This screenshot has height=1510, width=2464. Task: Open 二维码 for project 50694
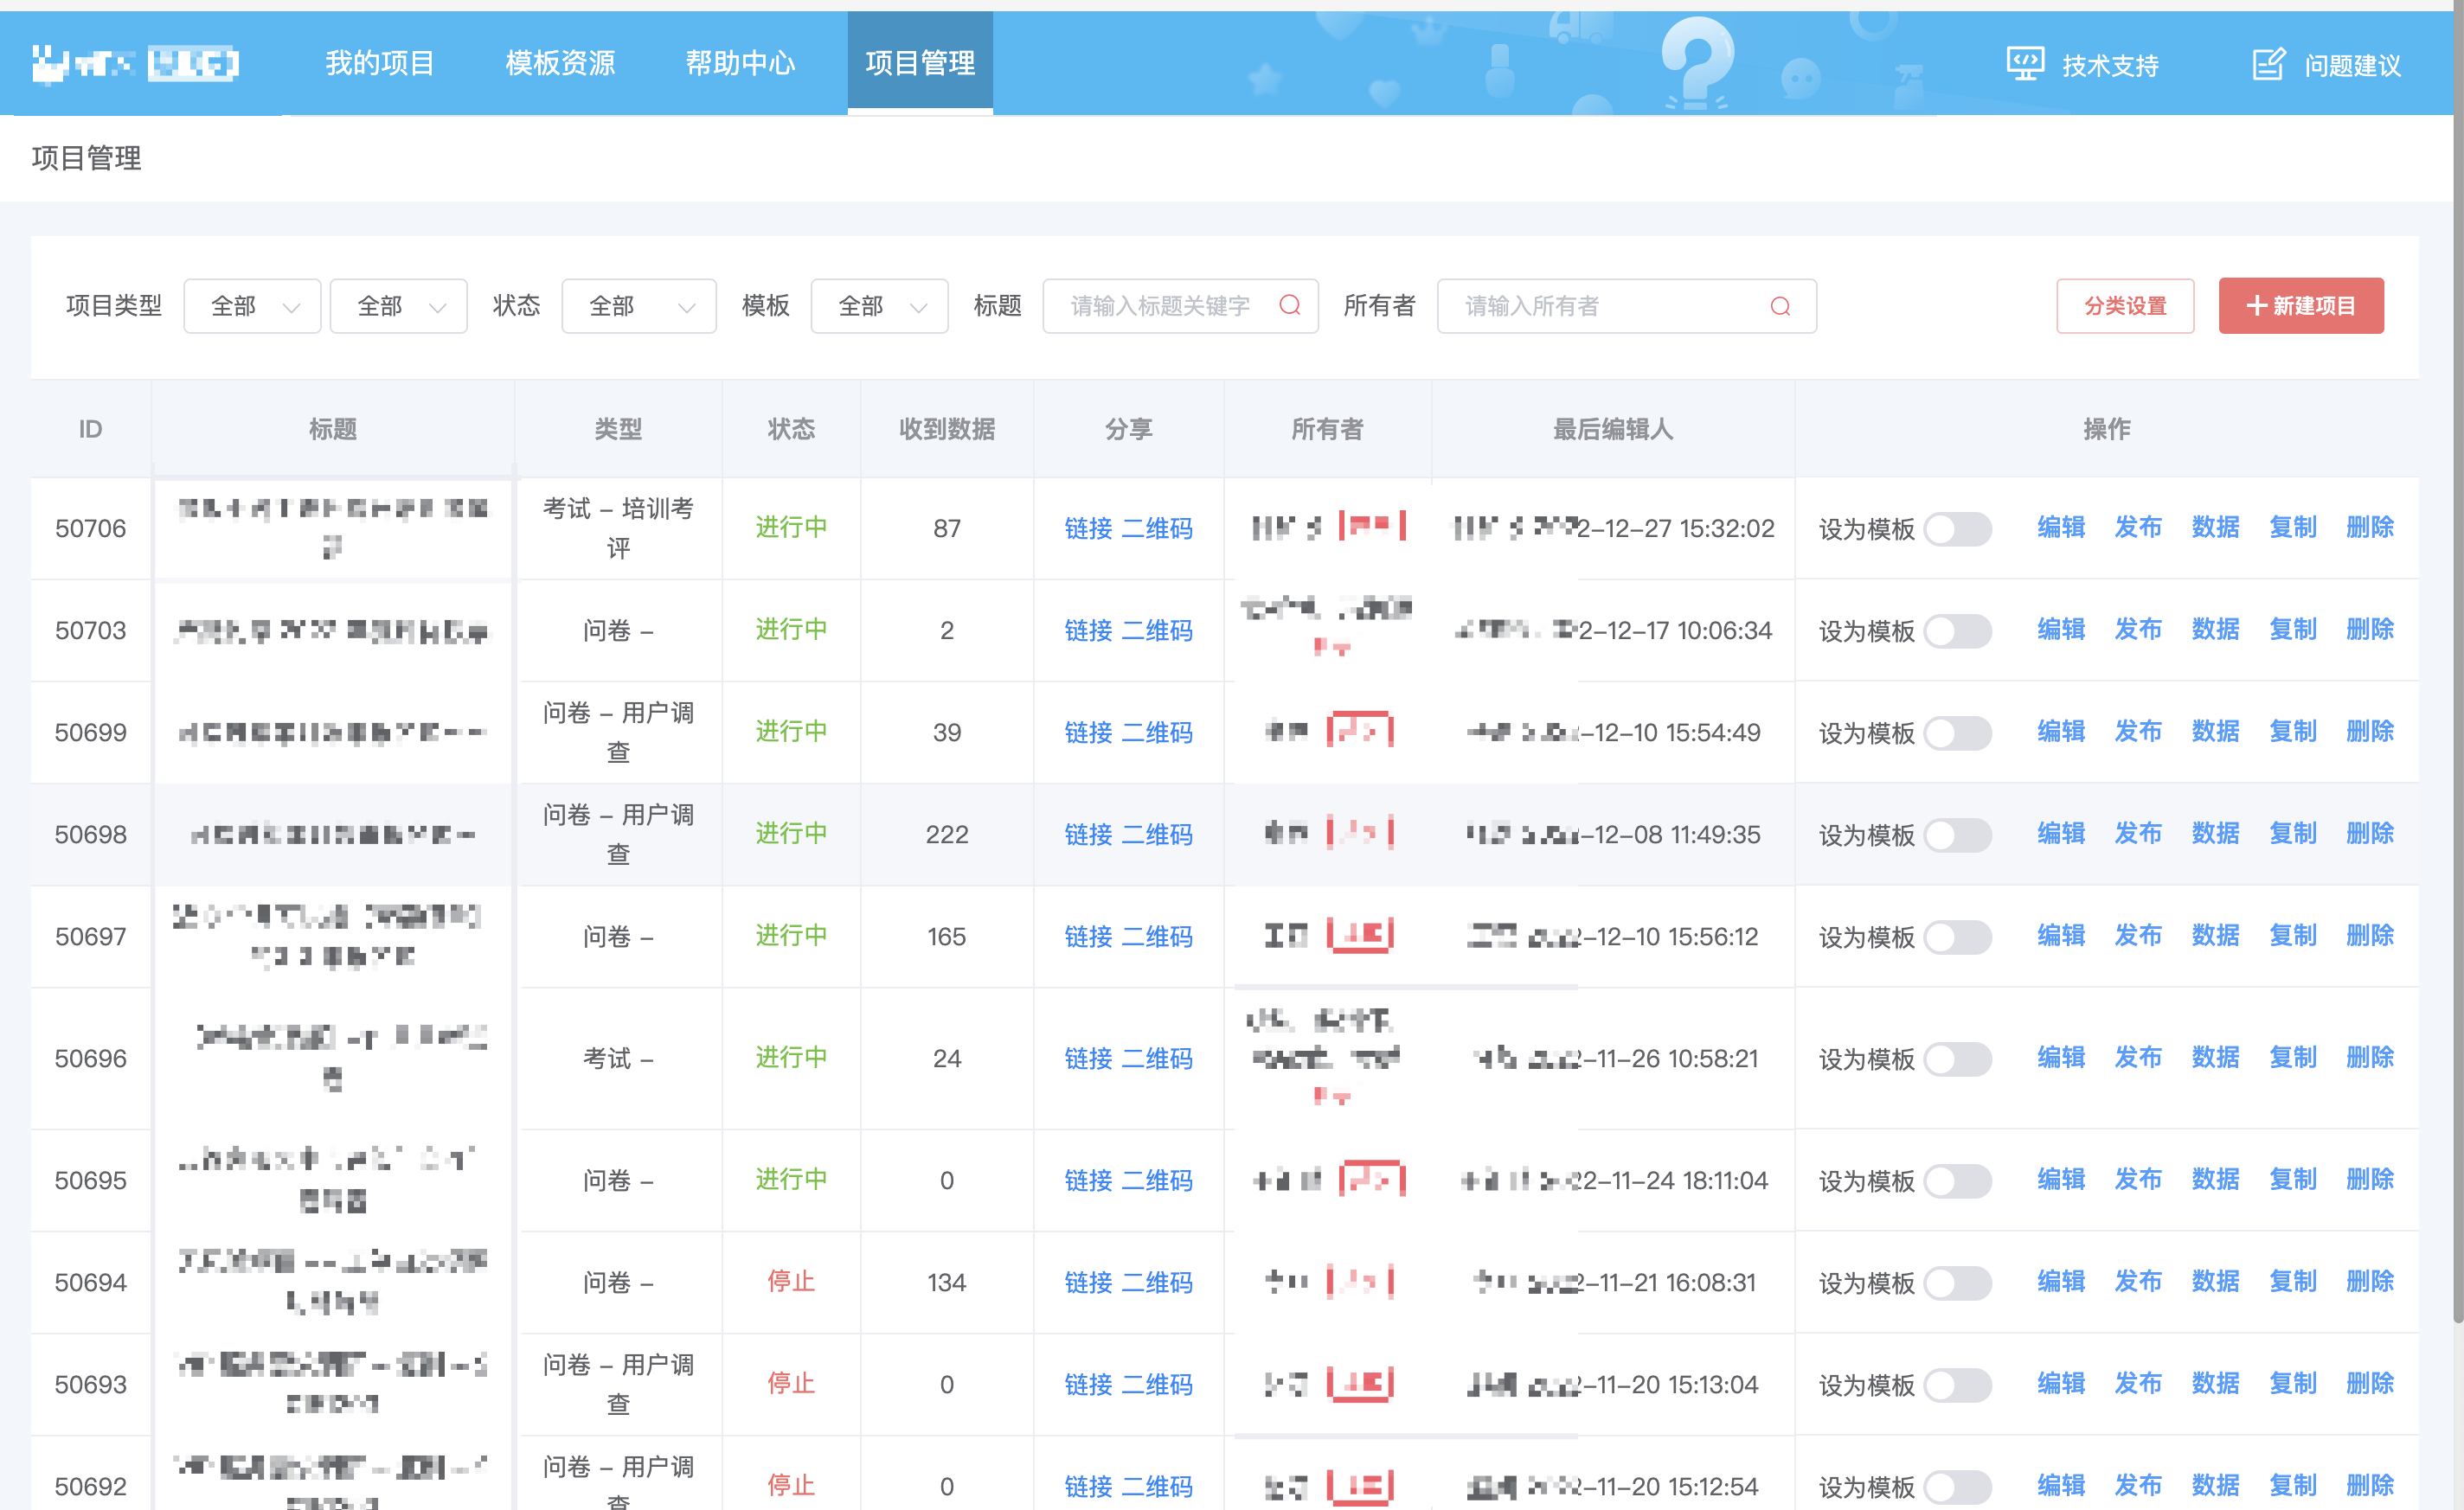(1157, 1283)
